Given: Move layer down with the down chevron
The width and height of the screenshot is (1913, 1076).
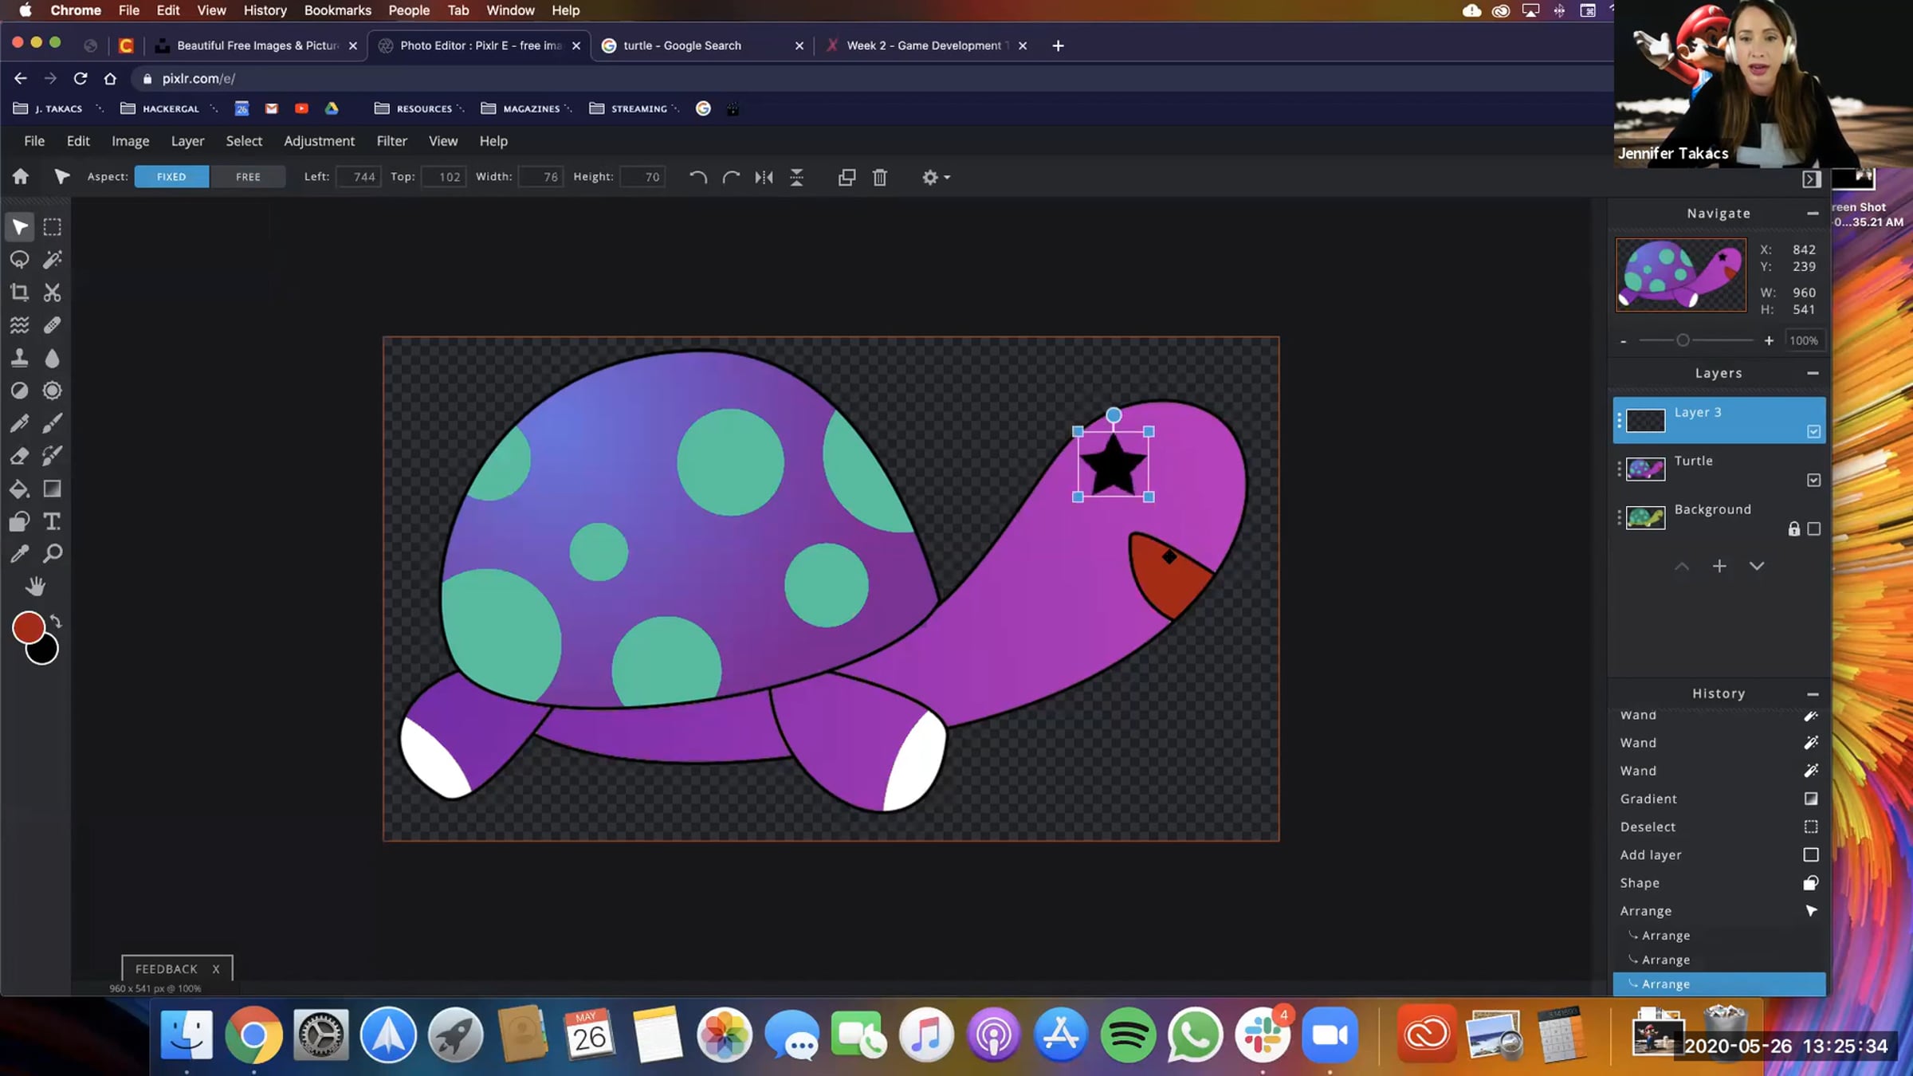Looking at the screenshot, I should (x=1757, y=567).
